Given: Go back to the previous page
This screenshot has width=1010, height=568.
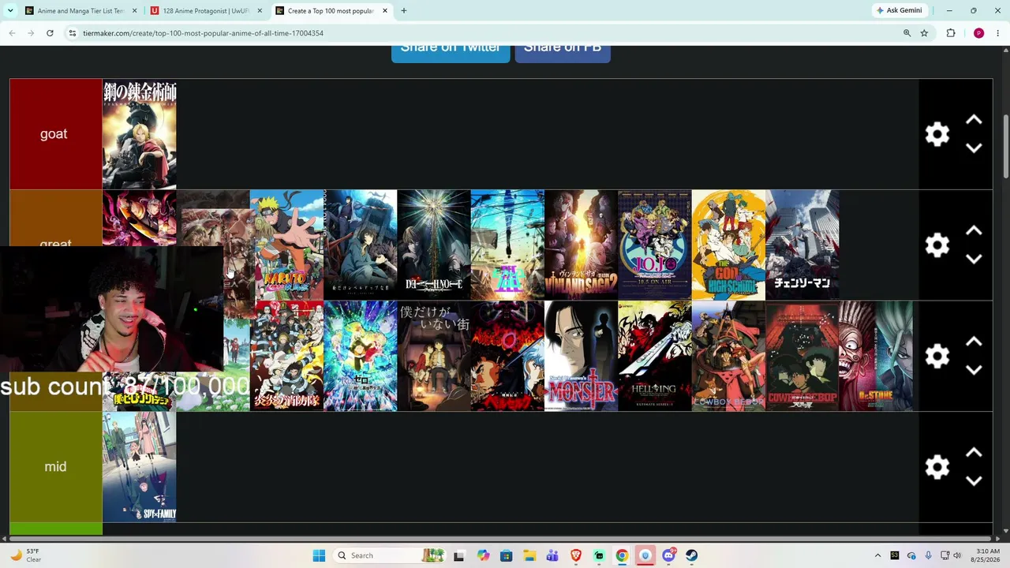Looking at the screenshot, I should (x=12, y=33).
